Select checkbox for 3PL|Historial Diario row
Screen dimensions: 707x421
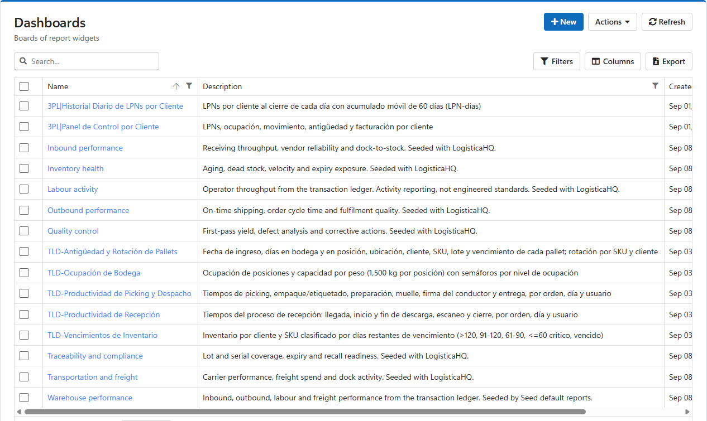(x=24, y=106)
